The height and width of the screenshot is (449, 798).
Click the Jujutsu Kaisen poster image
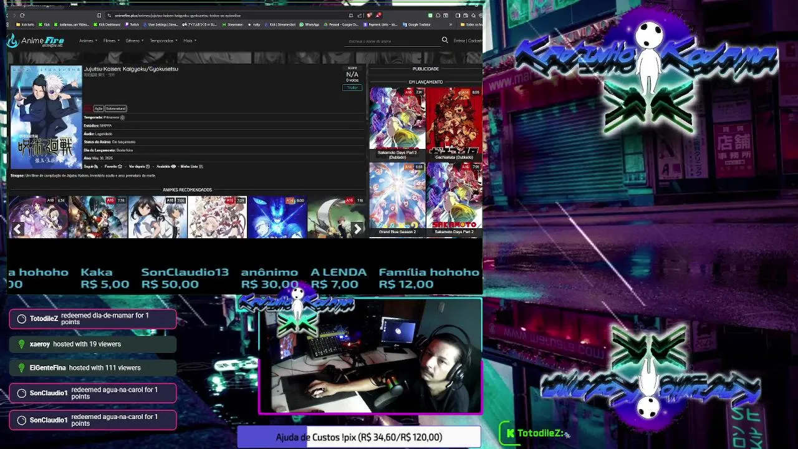(46, 117)
